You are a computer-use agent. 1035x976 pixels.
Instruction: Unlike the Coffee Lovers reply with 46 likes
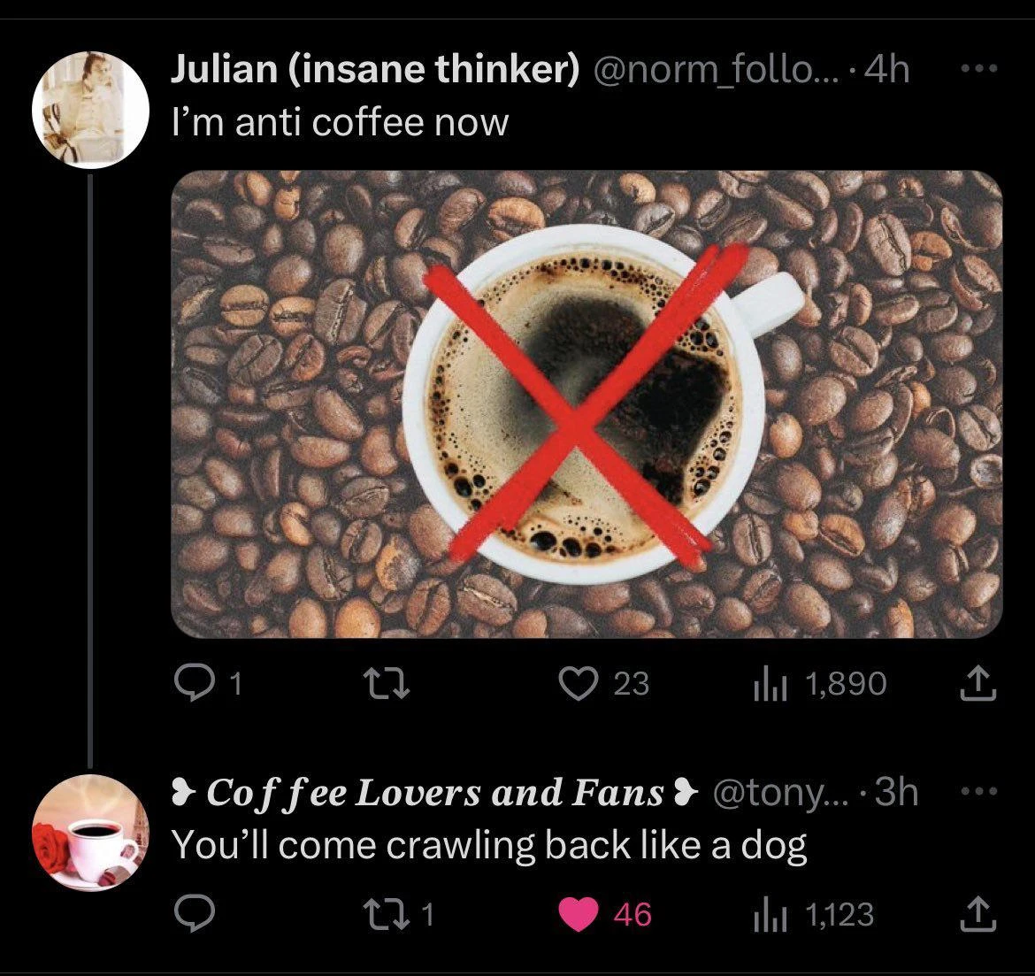pyautogui.click(x=580, y=914)
